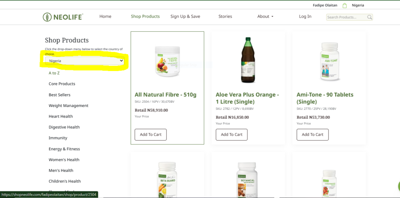Screen dimensions: 400x198
Task: Expand the About menu
Action: pos(265,16)
